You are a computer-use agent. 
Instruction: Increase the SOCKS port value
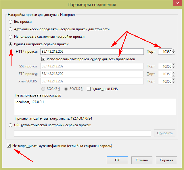pos(173,80)
